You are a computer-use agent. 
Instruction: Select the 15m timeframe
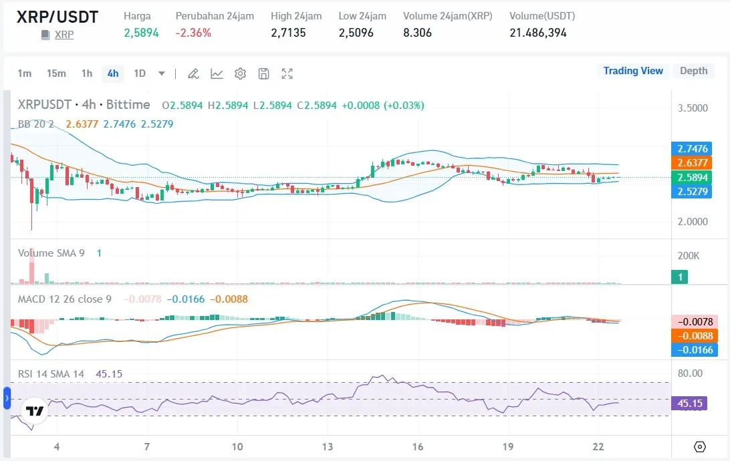tap(56, 73)
